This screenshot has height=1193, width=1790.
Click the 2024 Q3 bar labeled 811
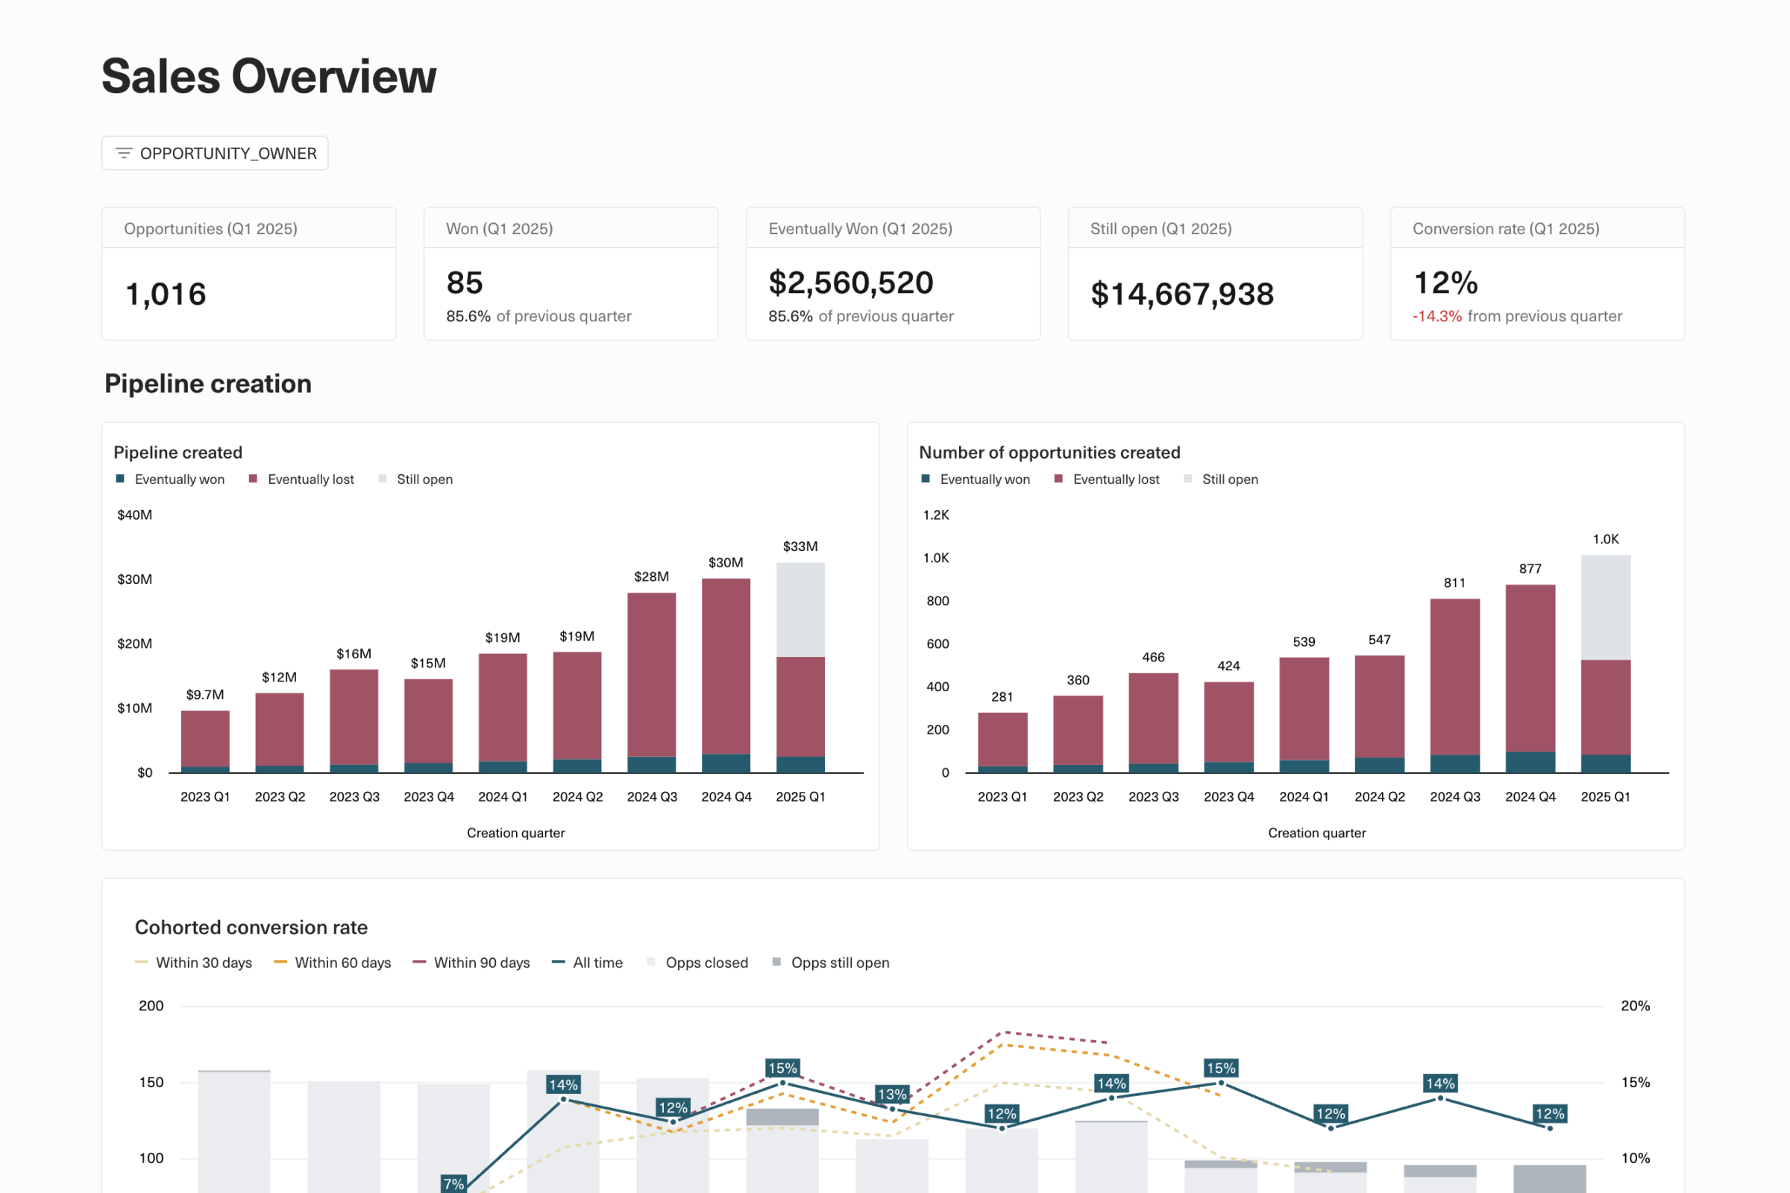click(x=1455, y=685)
